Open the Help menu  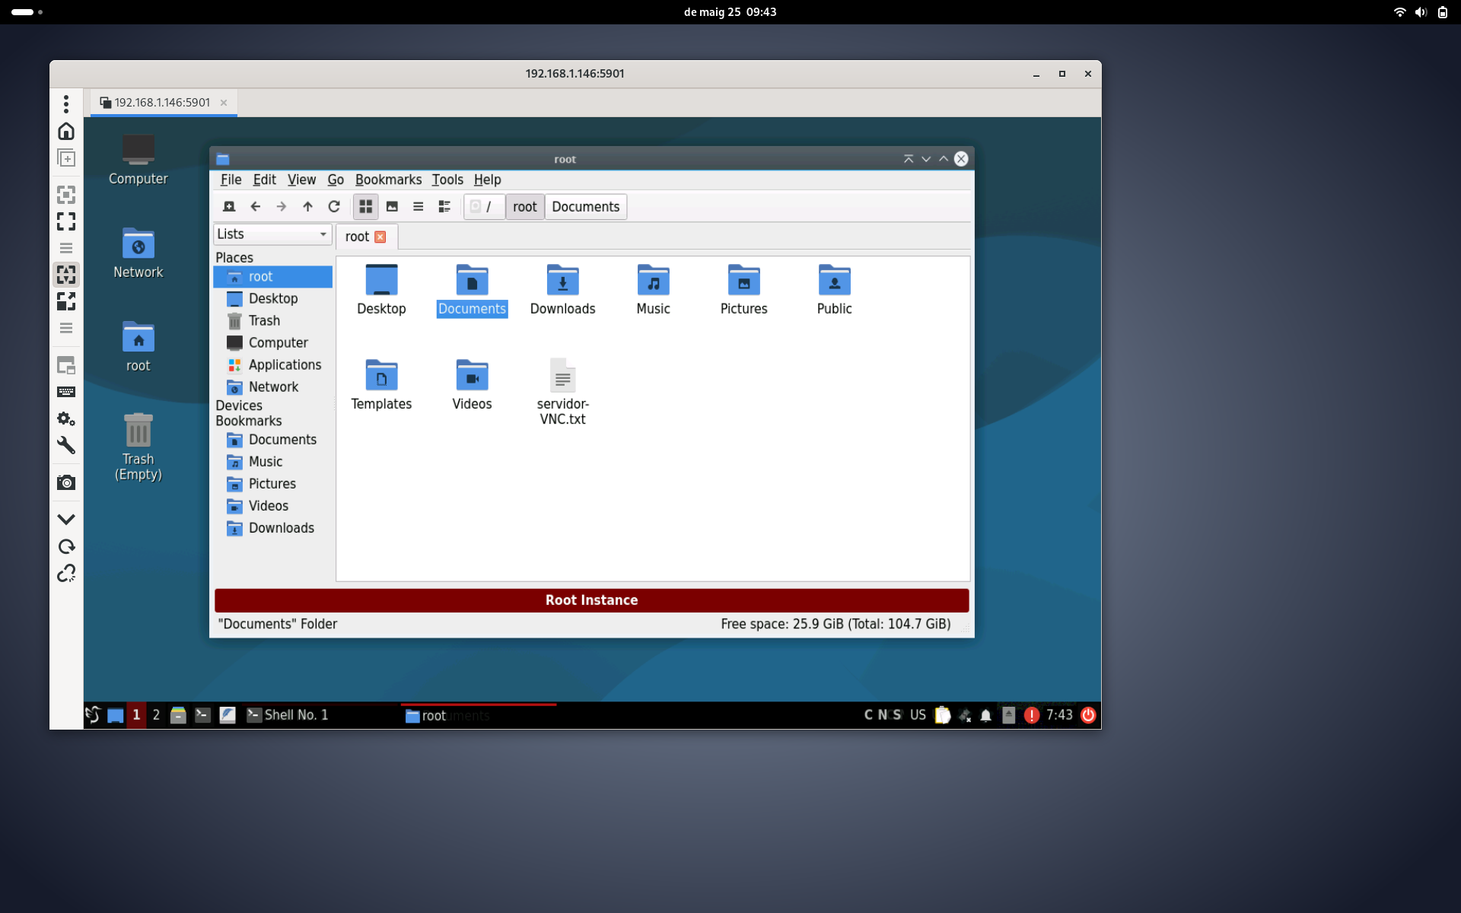pyautogui.click(x=487, y=180)
